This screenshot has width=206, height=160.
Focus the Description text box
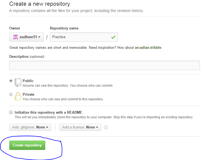click(x=105, y=65)
